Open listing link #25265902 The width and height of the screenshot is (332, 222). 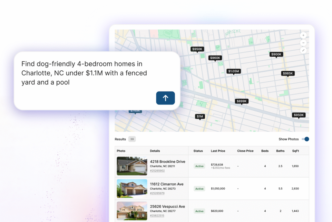point(157,171)
